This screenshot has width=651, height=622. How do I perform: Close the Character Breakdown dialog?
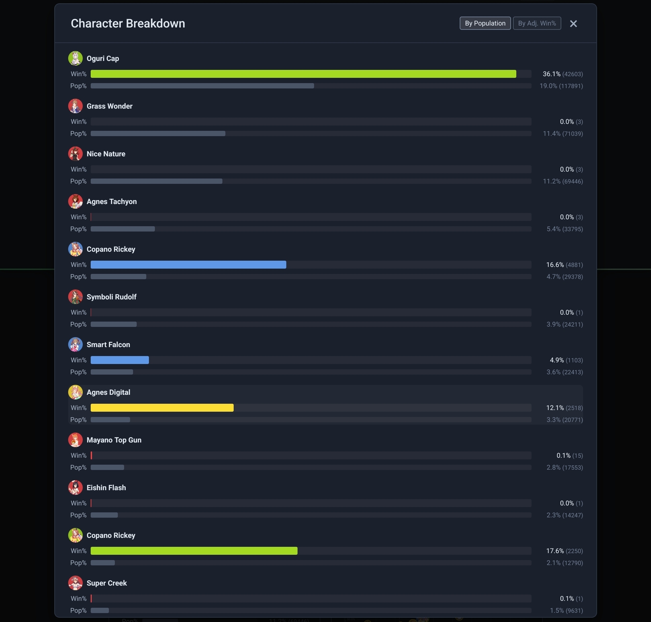pyautogui.click(x=573, y=24)
